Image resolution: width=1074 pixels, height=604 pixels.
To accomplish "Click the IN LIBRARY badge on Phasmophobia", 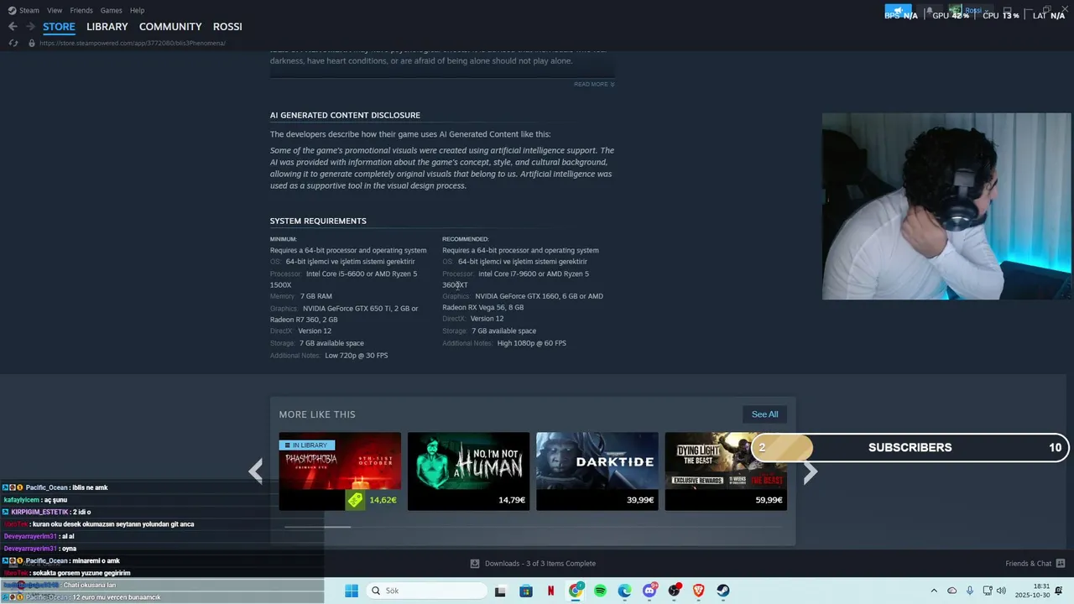I will [x=307, y=445].
